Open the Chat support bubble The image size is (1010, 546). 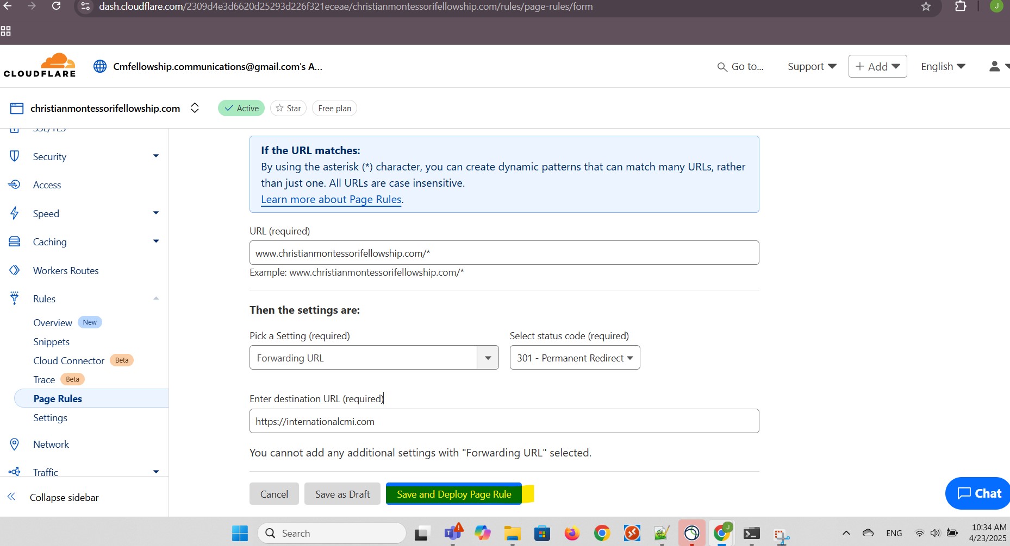(x=978, y=493)
